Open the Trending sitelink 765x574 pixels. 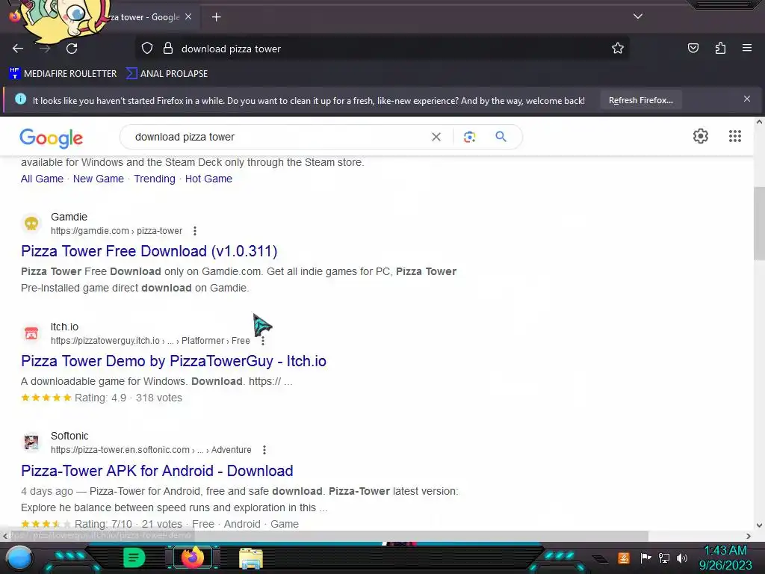tap(155, 179)
